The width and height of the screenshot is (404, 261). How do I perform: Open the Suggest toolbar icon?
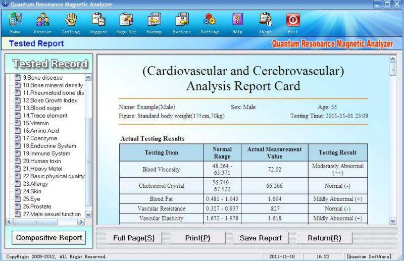[98, 20]
